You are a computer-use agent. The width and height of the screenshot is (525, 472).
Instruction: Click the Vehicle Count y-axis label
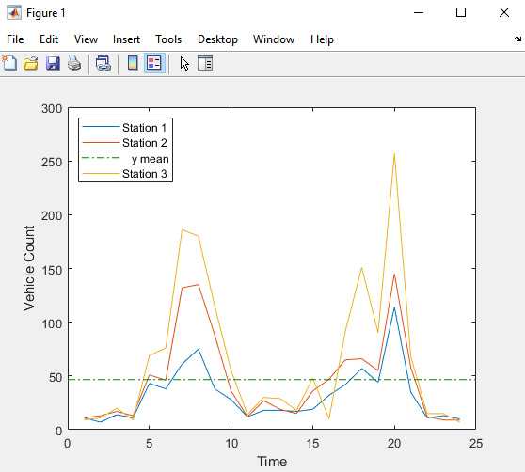click(29, 268)
